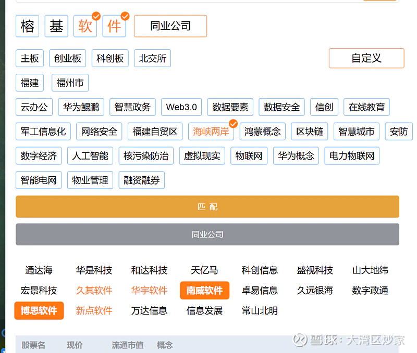Open peer company 常山北明
This screenshot has height=353, width=417.
(260, 310)
